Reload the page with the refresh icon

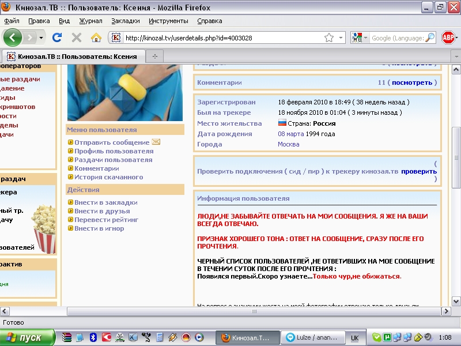56,37
